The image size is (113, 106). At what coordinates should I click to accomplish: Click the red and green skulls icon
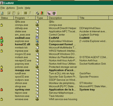(x=42, y=13)
